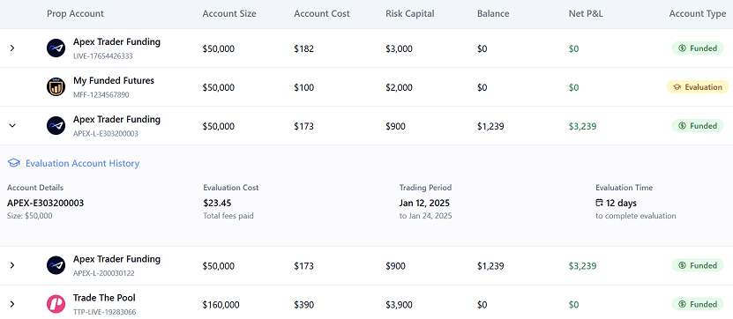The image size is (733, 319).
Task: Select account ID LIVE-17654426333
Action: click(103, 56)
